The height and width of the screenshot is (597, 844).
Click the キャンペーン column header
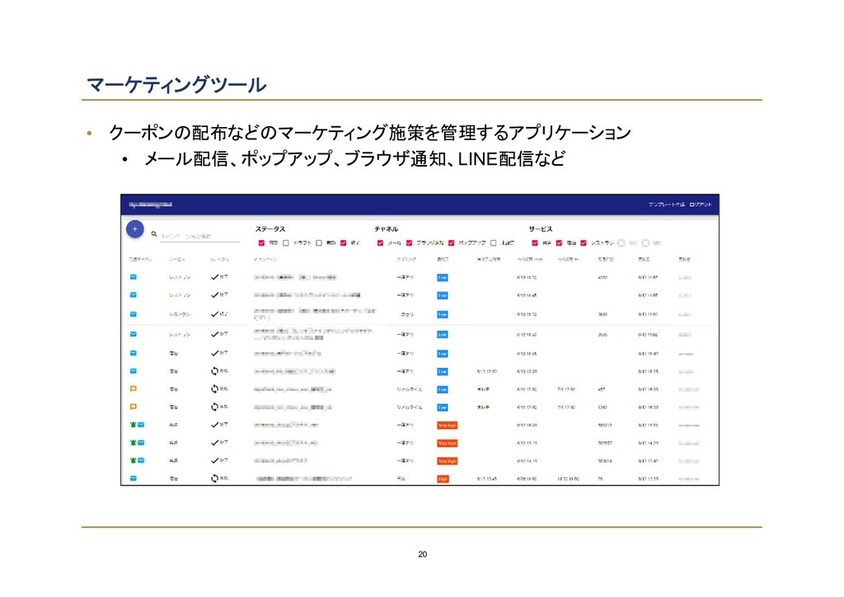[x=265, y=260]
